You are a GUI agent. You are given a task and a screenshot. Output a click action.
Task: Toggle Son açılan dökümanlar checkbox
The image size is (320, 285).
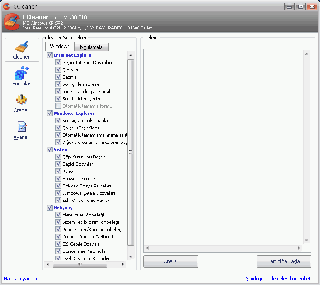[58, 120]
